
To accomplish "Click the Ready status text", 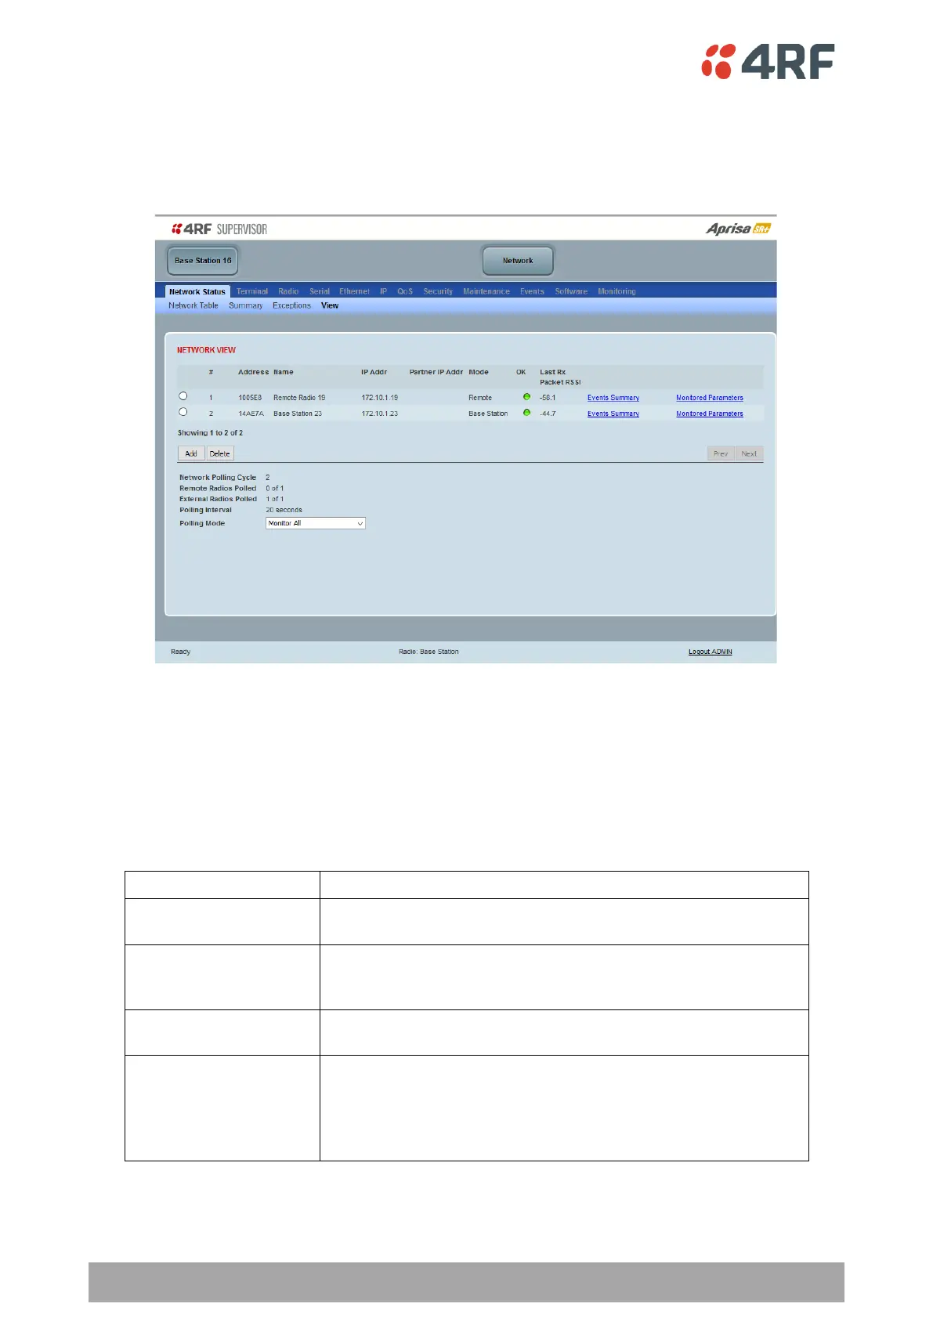I will coord(181,652).
